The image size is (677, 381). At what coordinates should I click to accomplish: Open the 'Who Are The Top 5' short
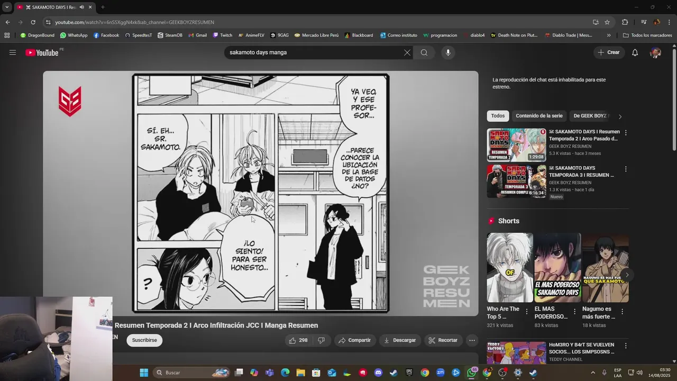pos(510,268)
